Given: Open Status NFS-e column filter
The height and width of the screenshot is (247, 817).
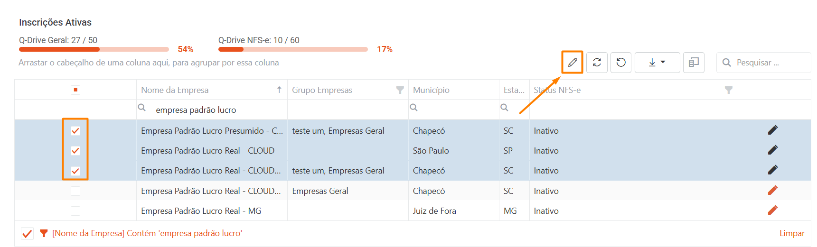Looking at the screenshot, I should pos(728,90).
